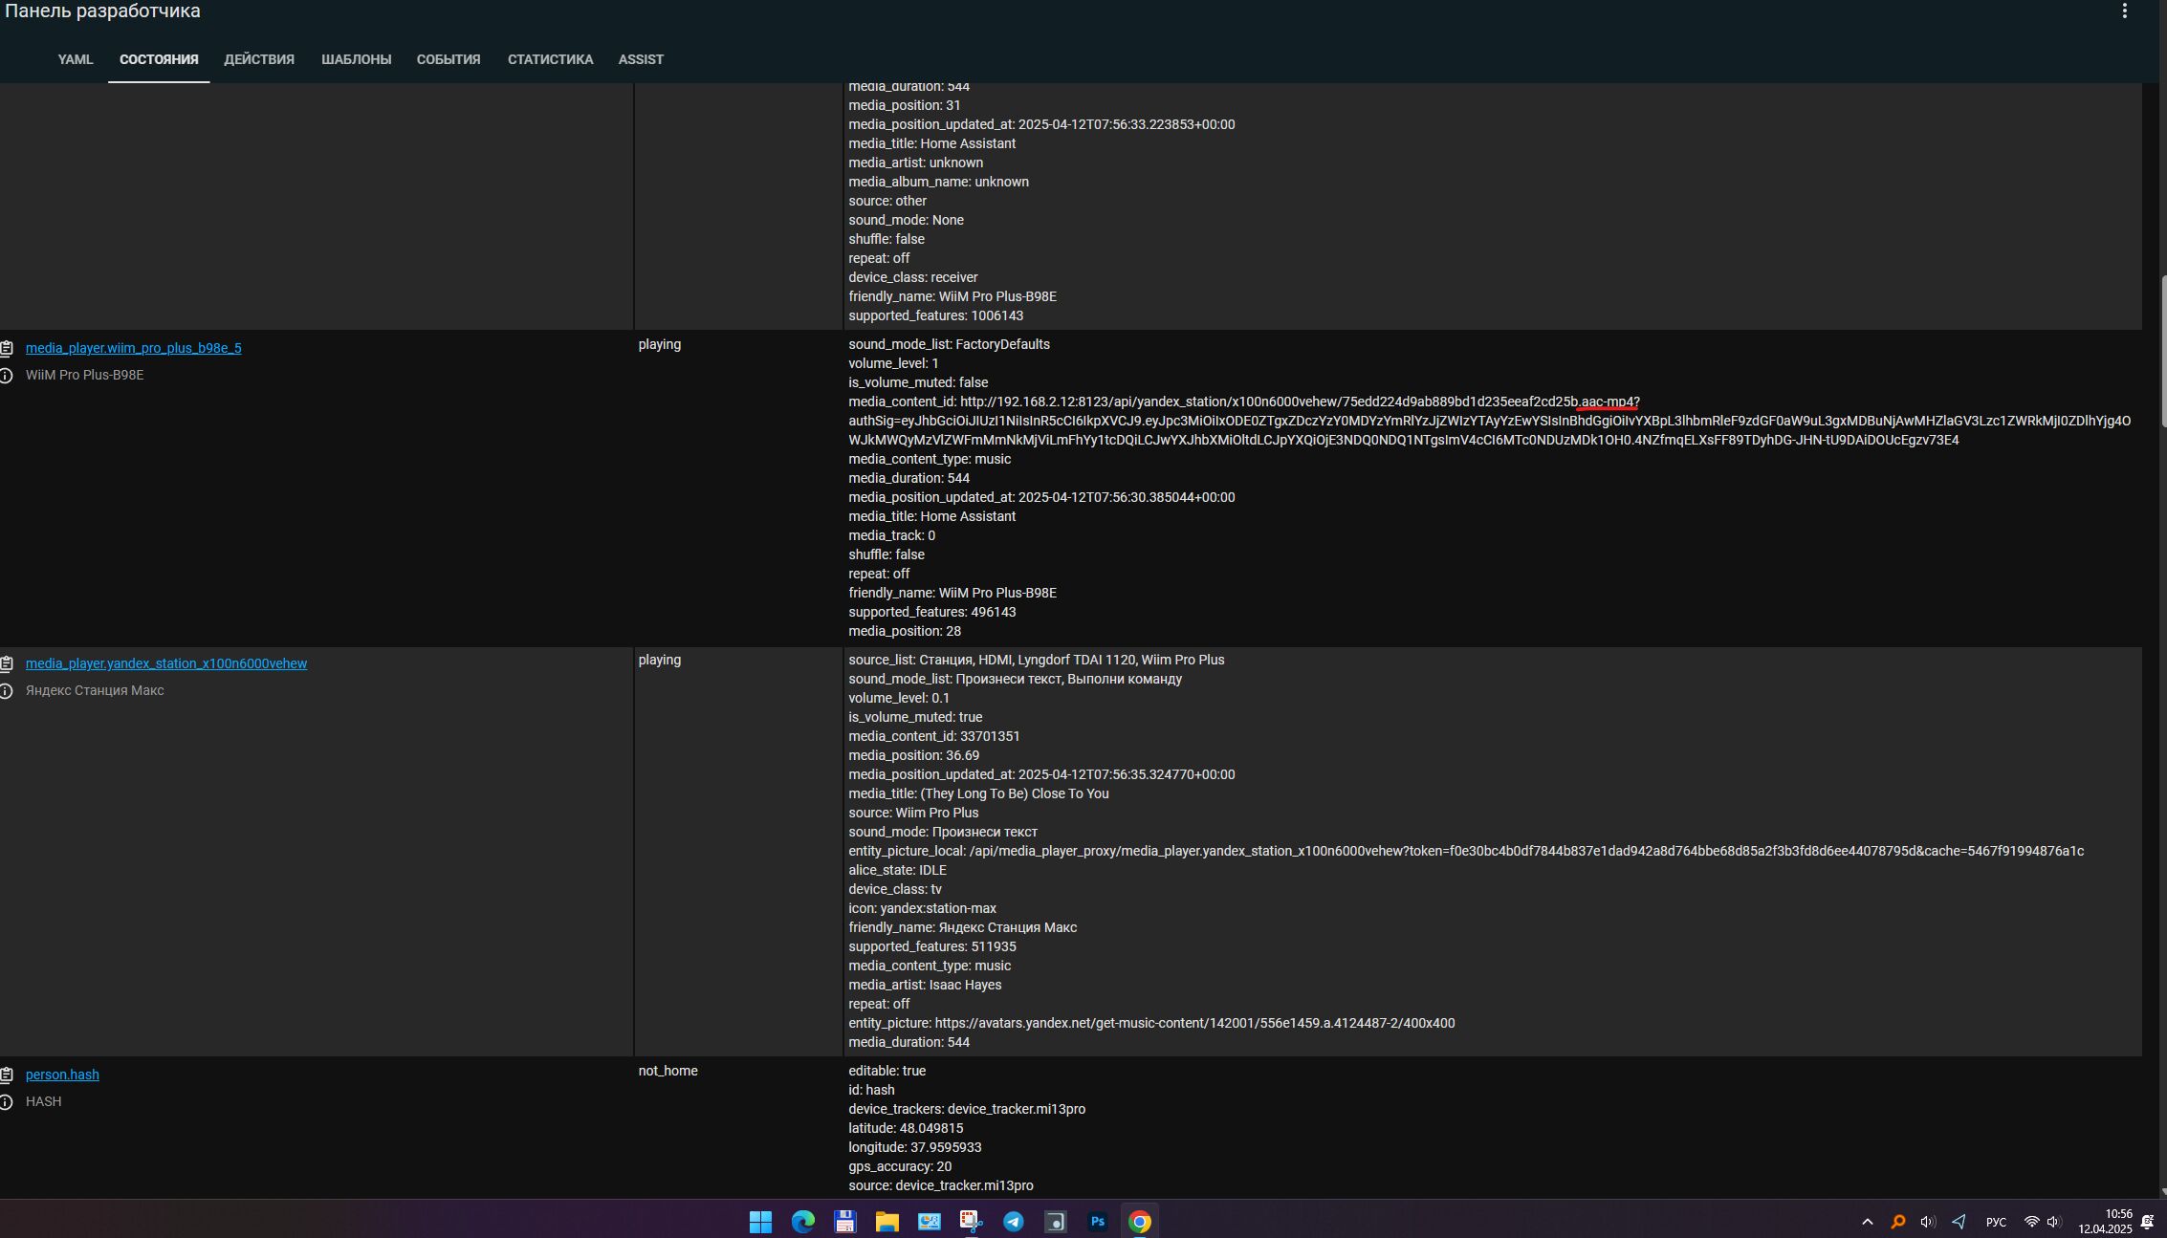Click 'latitude: 48.049815' attribute
Viewport: 2167px width, 1238px height.
click(x=906, y=1128)
